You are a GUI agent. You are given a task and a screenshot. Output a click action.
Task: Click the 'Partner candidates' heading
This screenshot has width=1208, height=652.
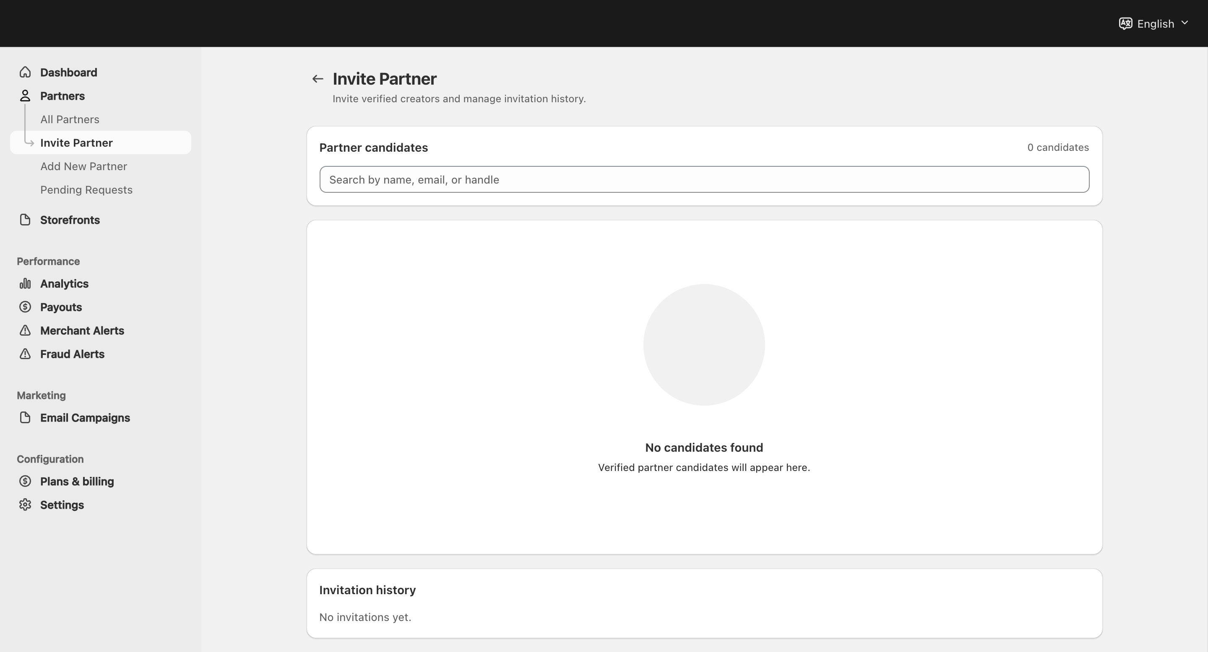373,147
